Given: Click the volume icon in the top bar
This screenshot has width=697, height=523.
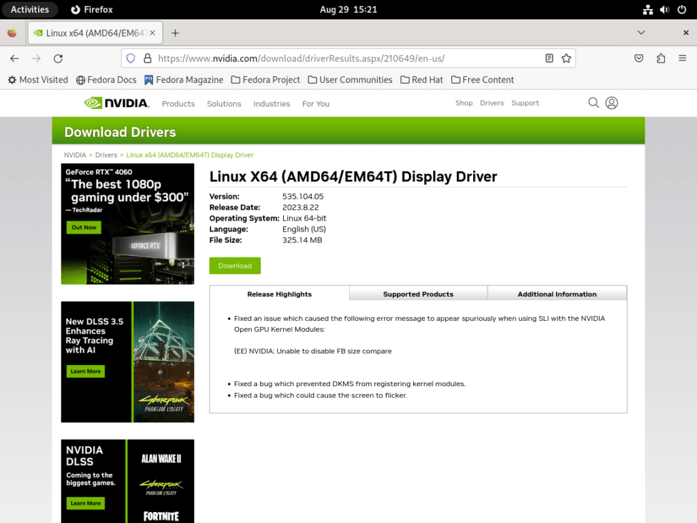Looking at the screenshot, I should pos(664,9).
